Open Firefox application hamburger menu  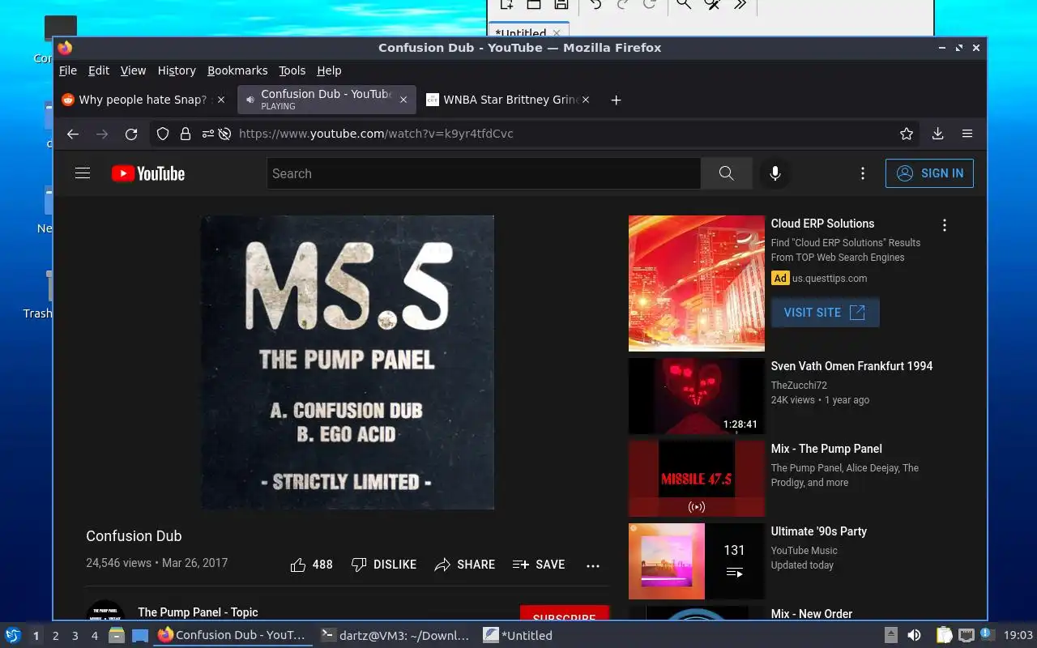(967, 134)
